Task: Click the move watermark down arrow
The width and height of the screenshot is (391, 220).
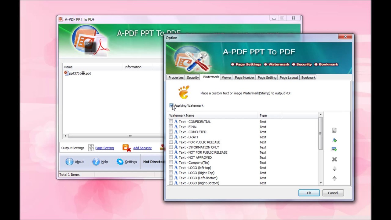Action: point(334,169)
